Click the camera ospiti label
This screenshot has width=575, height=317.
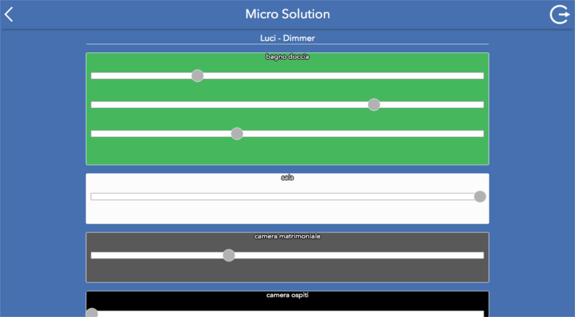coord(287,295)
